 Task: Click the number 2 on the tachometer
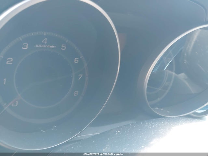(9, 61)
